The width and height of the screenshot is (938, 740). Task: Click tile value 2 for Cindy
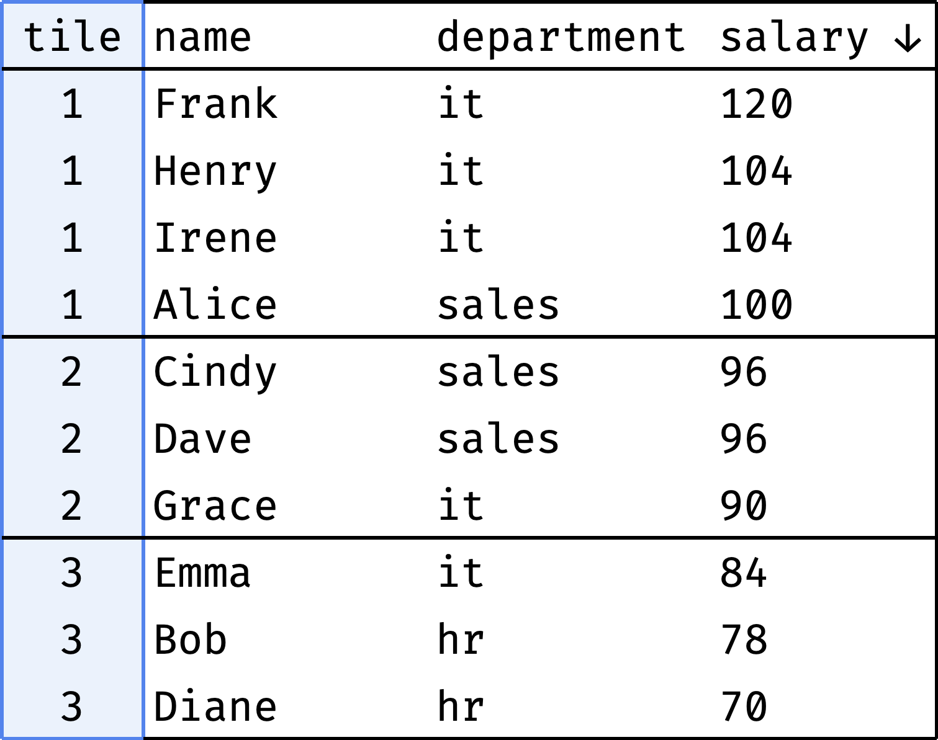72,372
